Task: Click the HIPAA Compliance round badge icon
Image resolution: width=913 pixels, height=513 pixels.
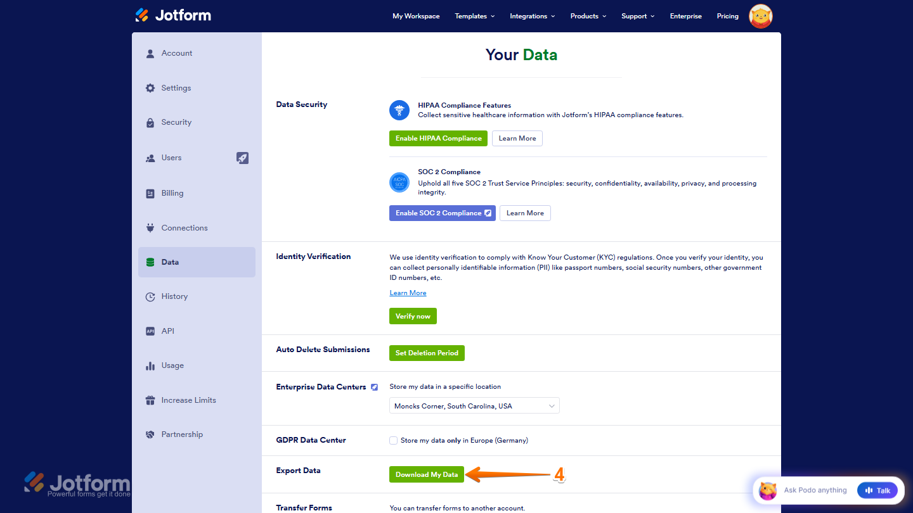Action: coord(399,110)
